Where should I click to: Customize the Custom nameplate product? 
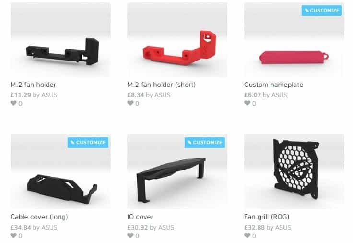pyautogui.click(x=322, y=11)
